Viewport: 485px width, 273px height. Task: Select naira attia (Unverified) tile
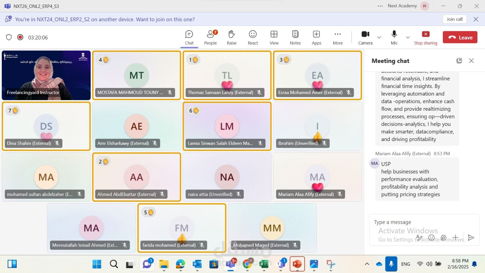click(x=227, y=177)
